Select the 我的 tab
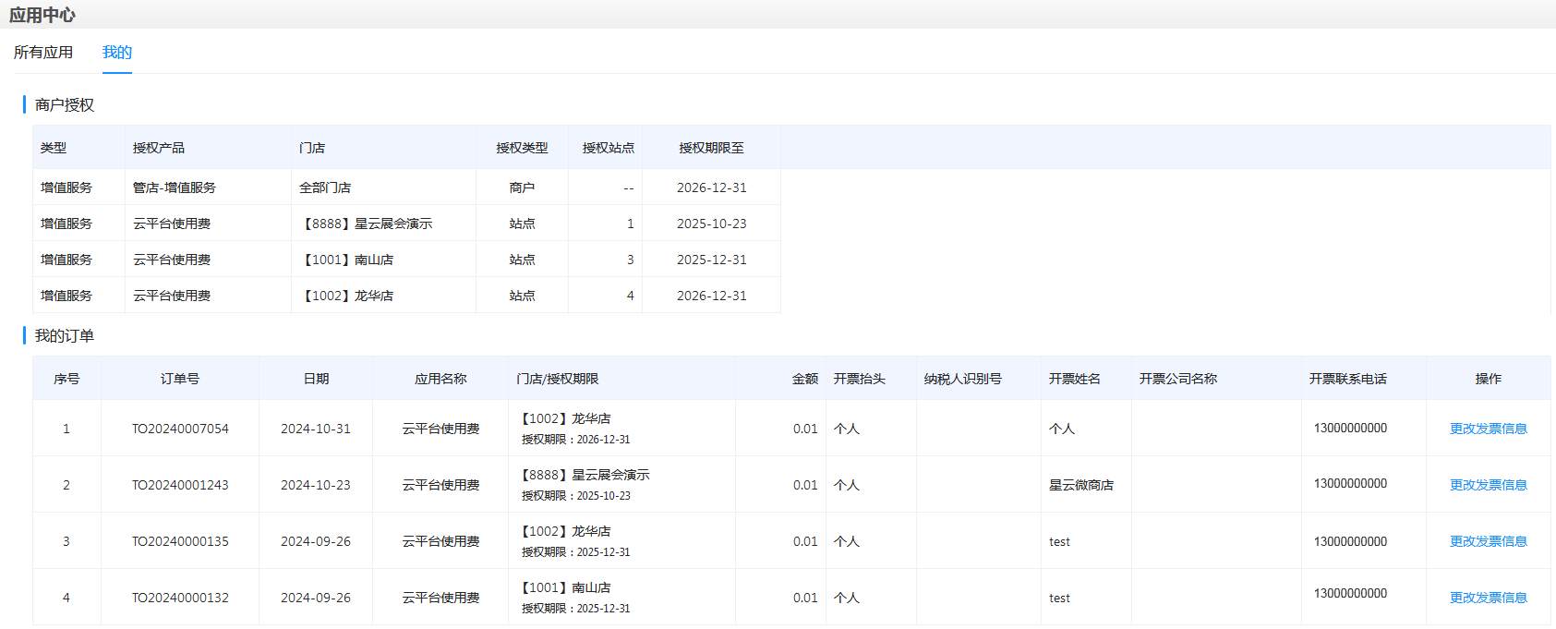 [117, 53]
